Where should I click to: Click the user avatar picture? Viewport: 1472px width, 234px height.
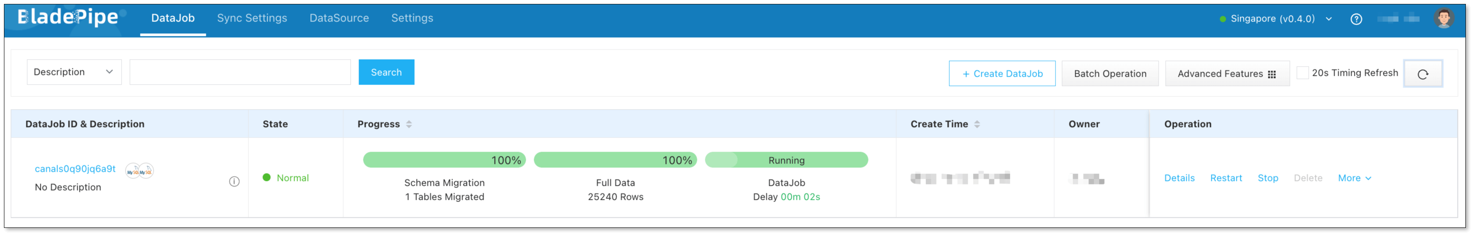pyautogui.click(x=1443, y=18)
